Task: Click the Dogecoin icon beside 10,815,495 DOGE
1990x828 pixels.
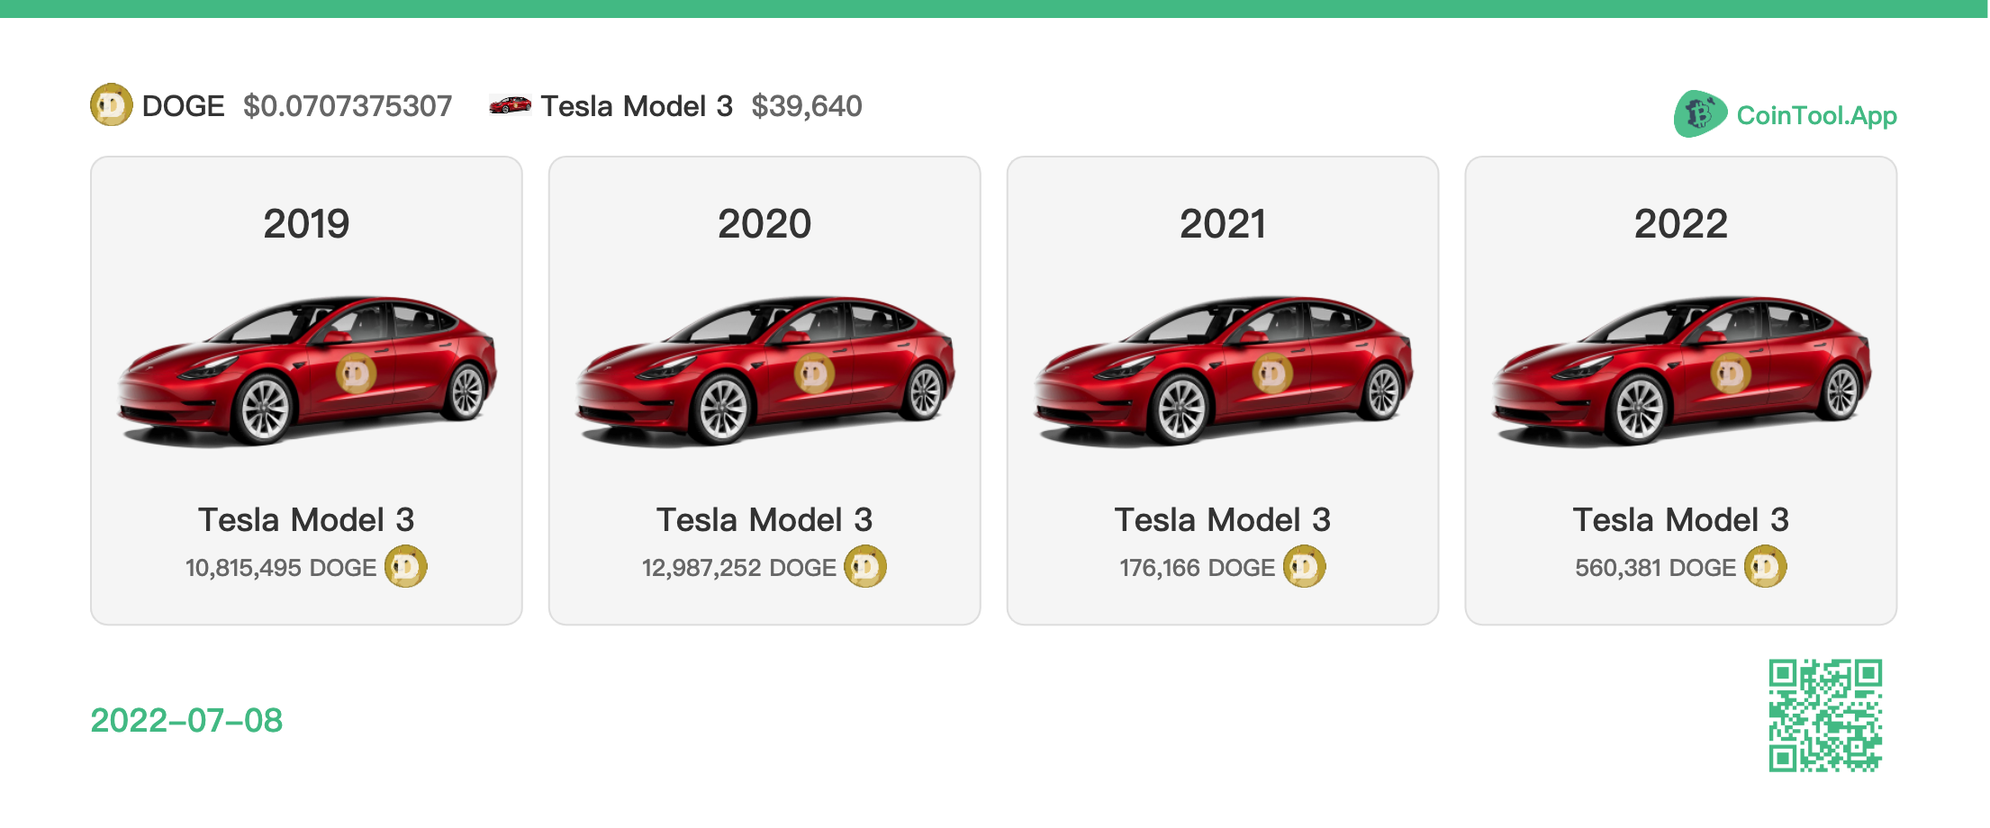Action: tap(406, 567)
